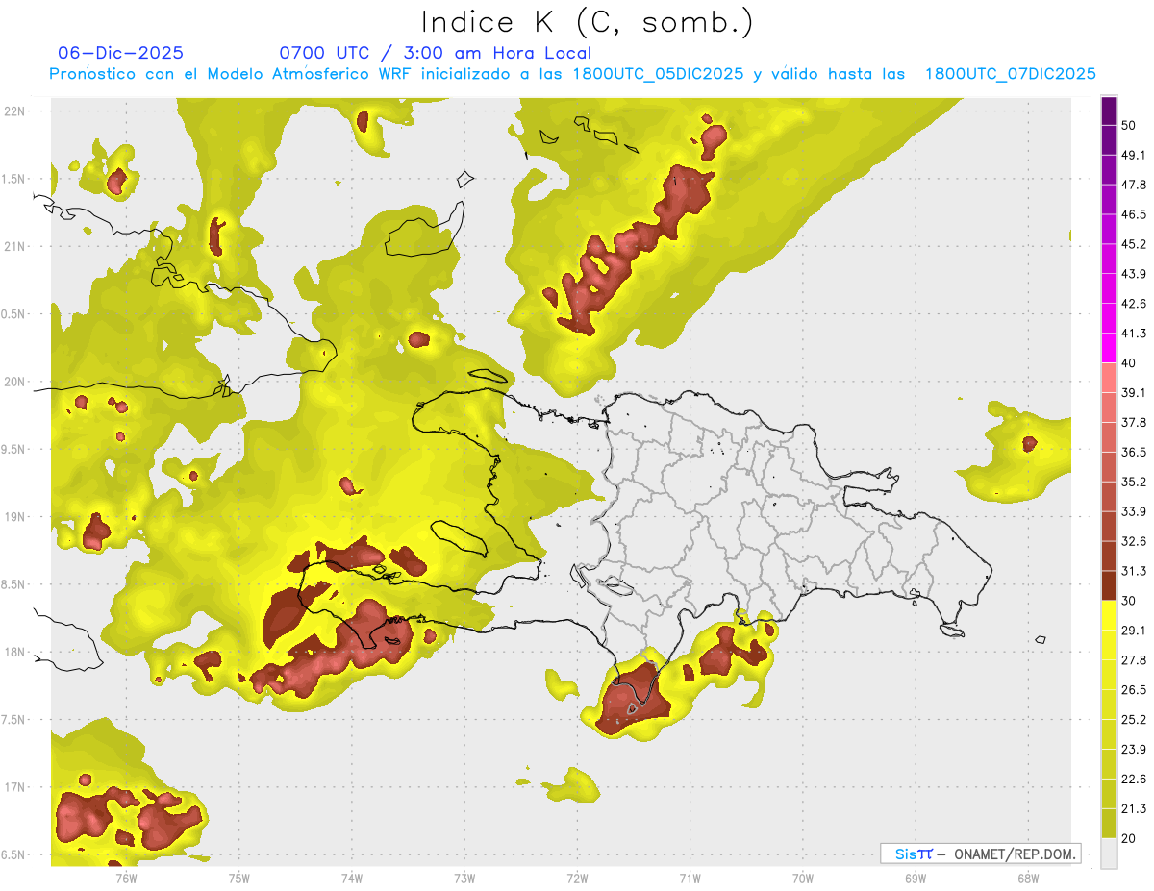Click the longitude axis label "72W"

[577, 878]
